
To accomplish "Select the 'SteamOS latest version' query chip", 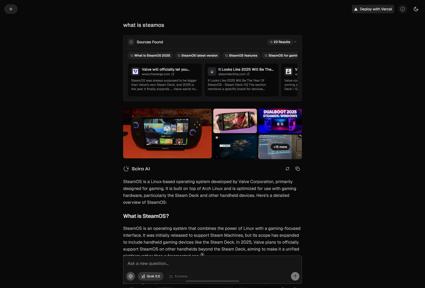I will [x=198, y=56].
